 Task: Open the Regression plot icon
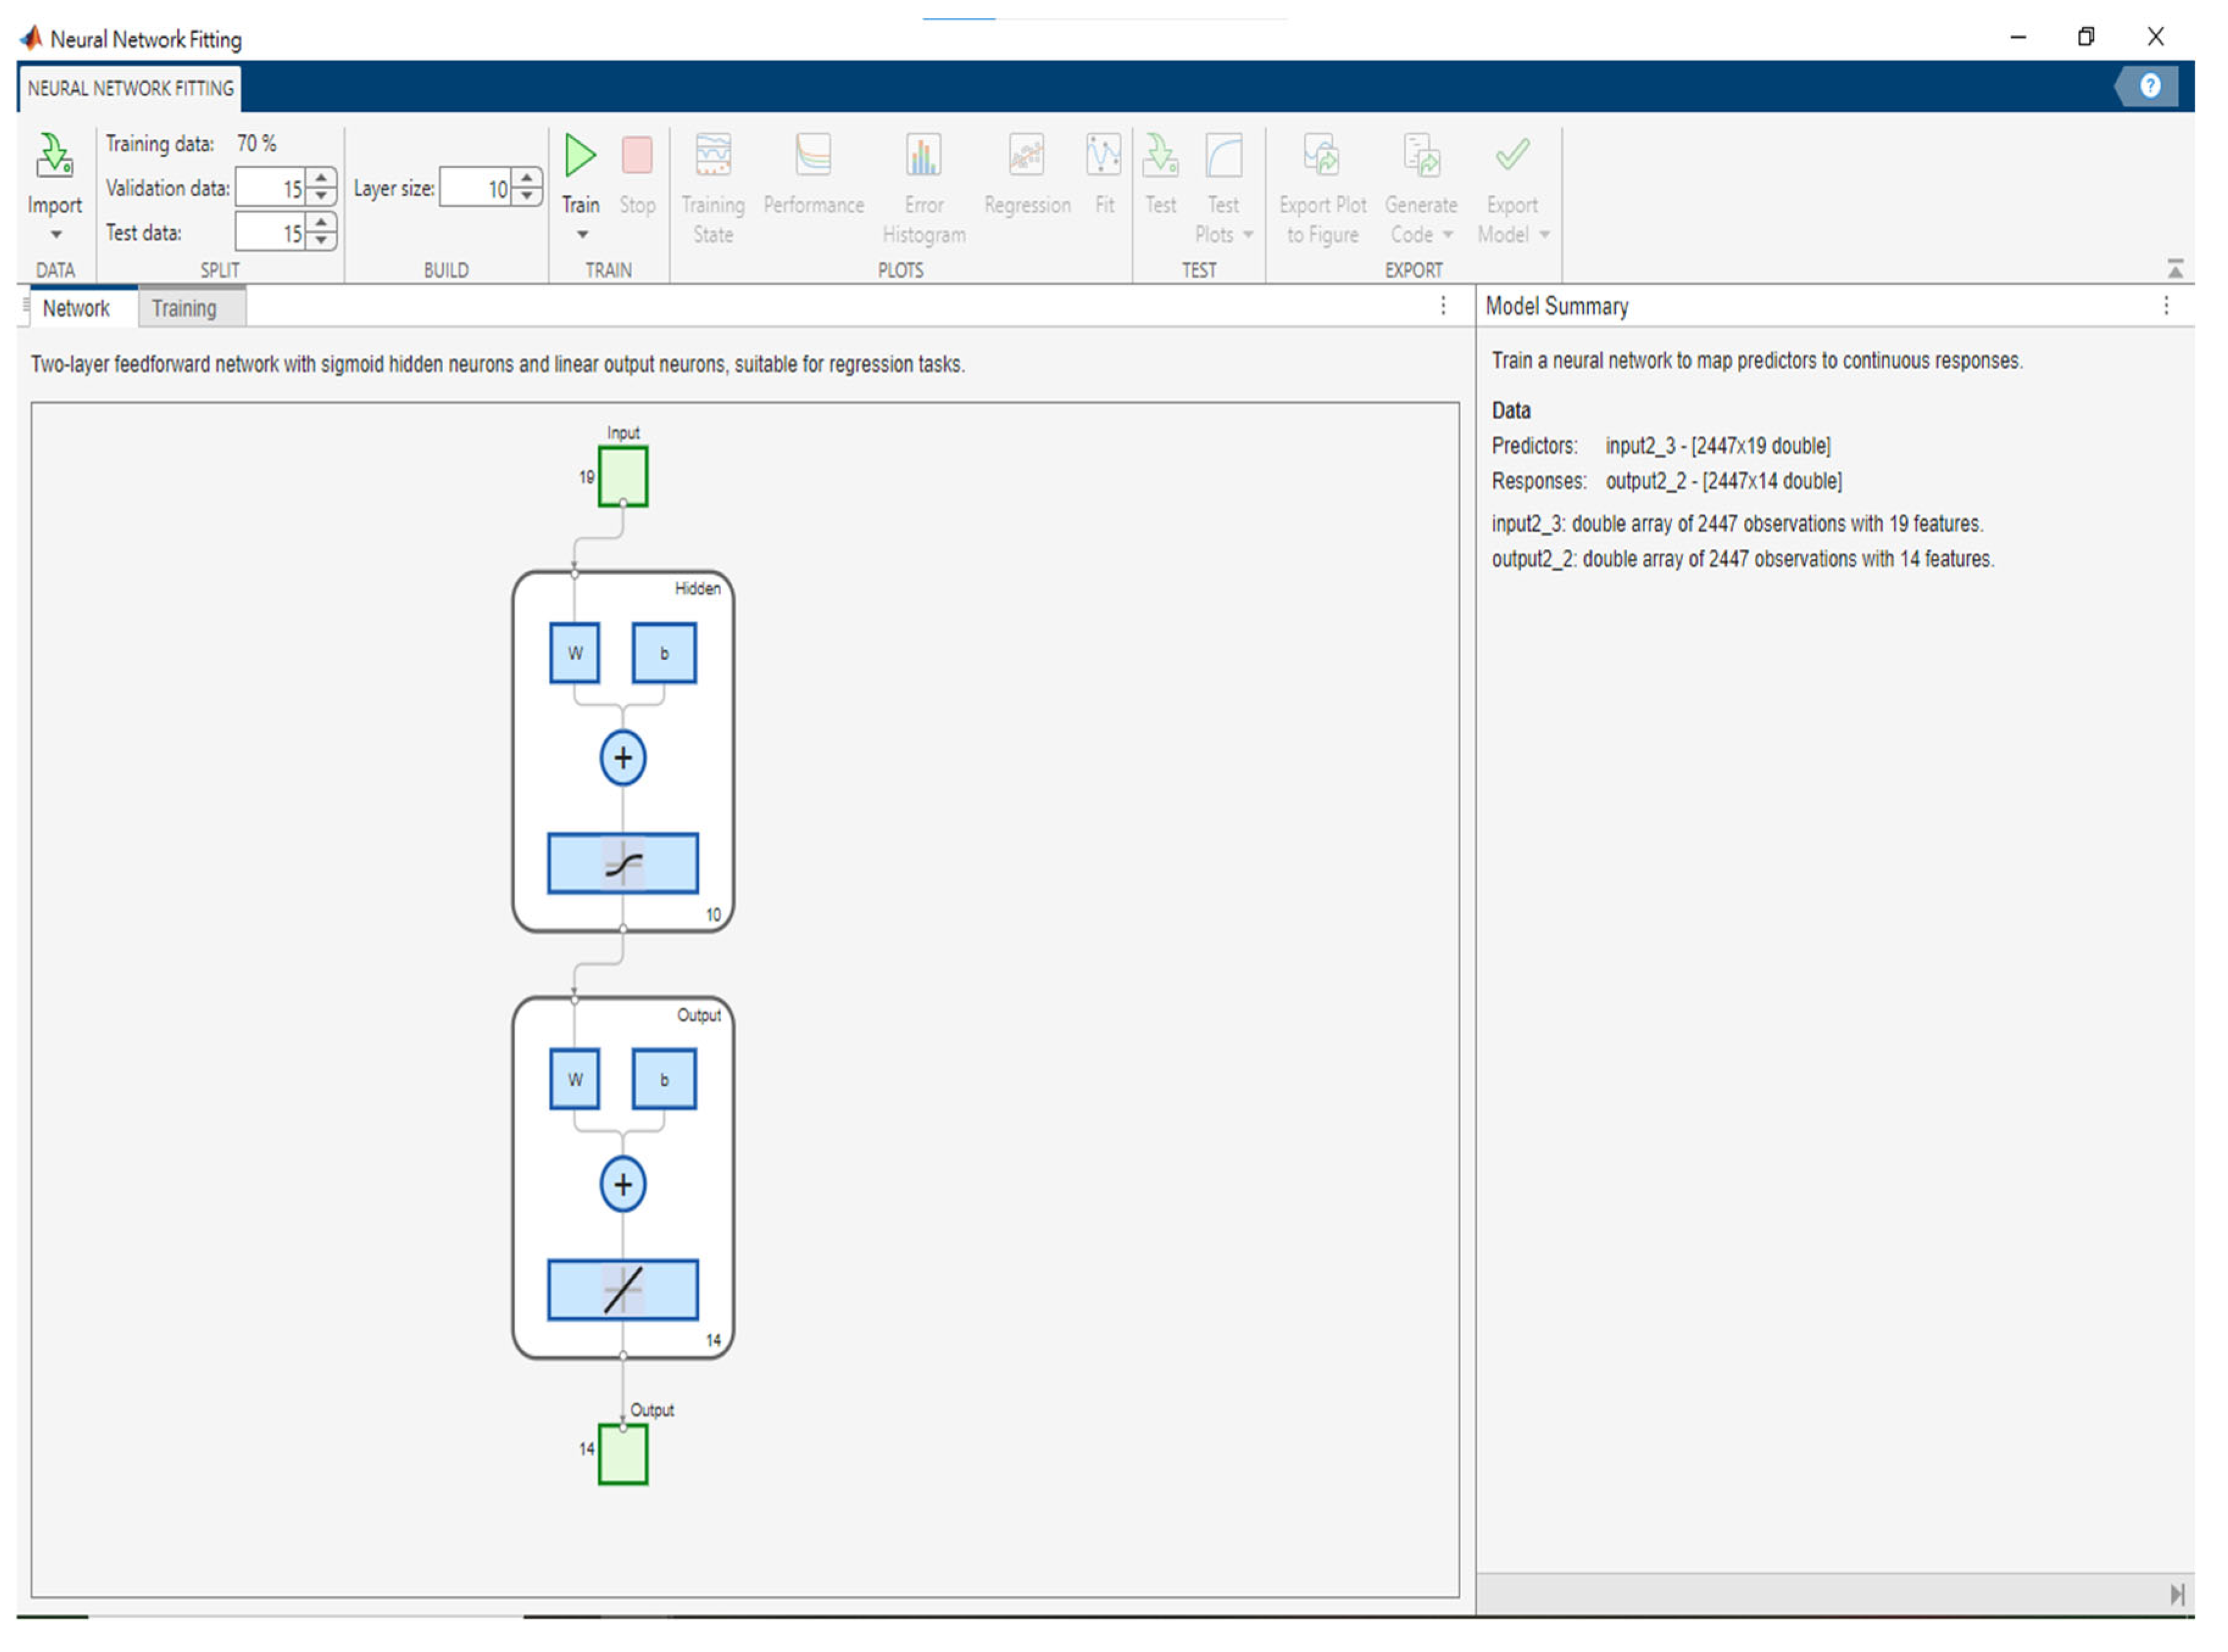1025,156
